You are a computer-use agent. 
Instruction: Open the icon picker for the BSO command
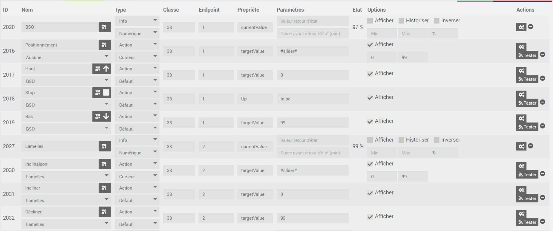coord(104,27)
